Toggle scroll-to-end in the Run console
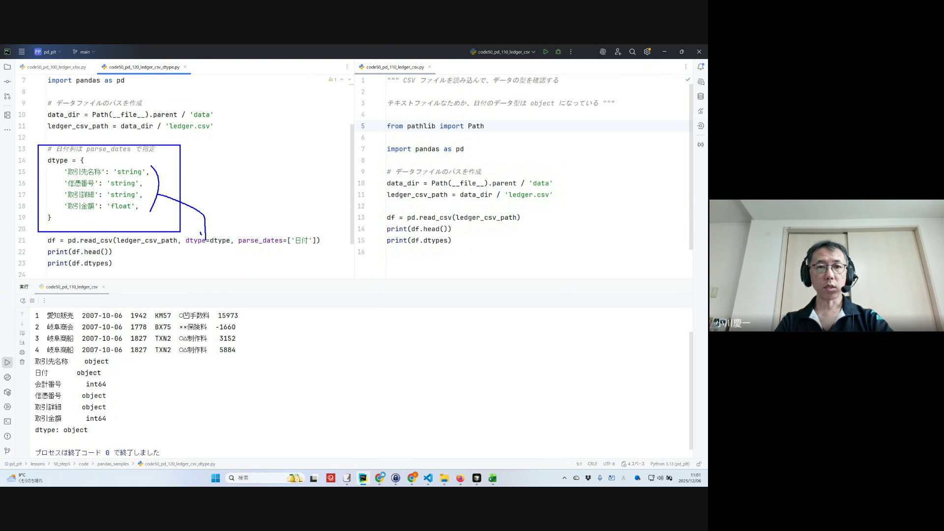 22,343
